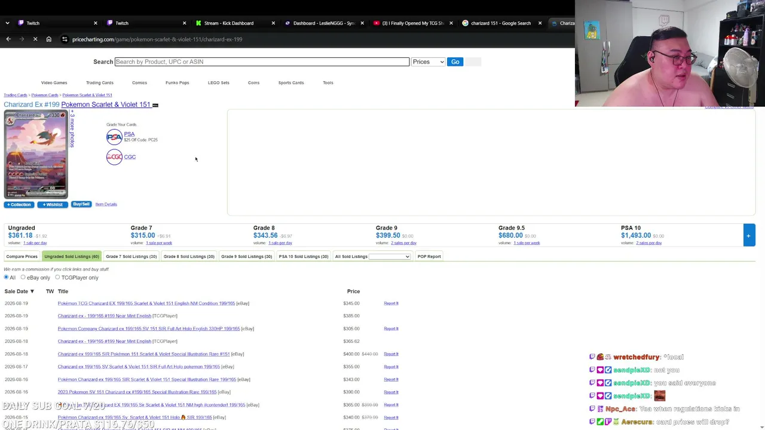Open Grade 7 1 sale per week volume link
This screenshot has width=765, height=430.
coord(159,243)
